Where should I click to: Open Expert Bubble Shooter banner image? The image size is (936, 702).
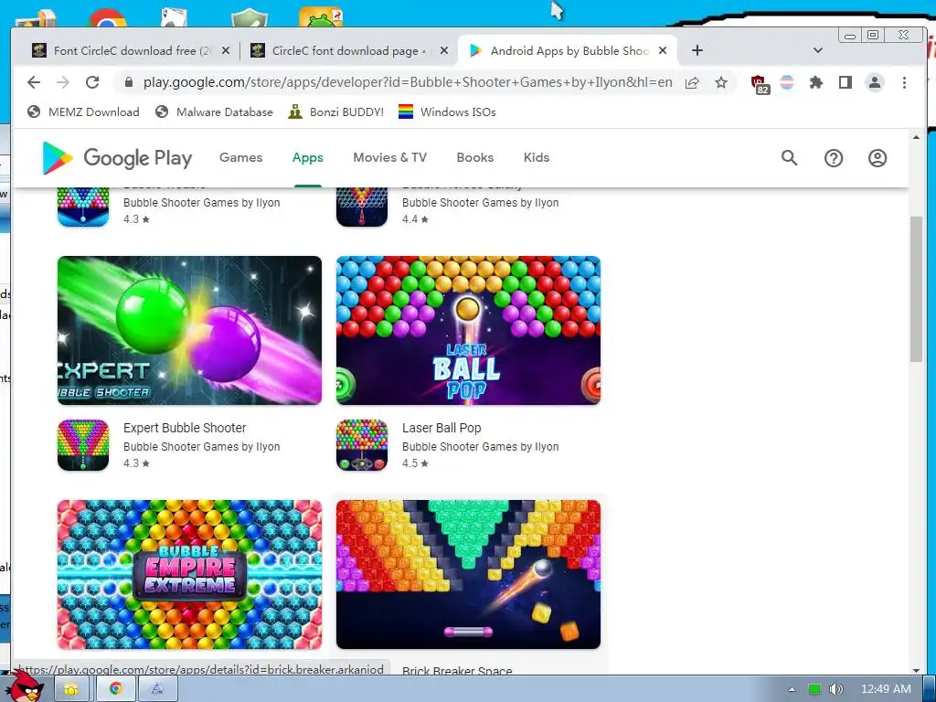tap(189, 330)
